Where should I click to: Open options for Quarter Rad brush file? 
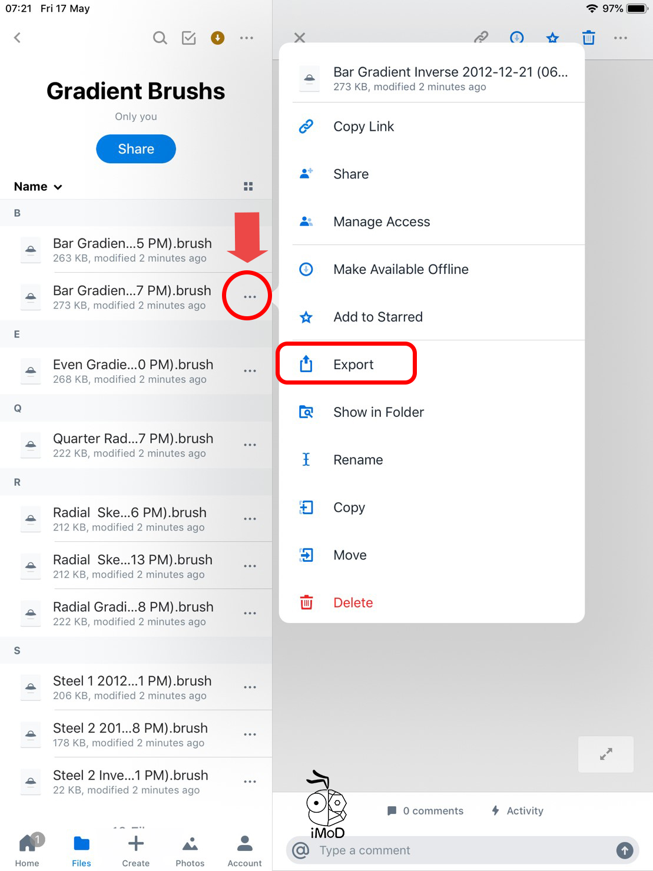click(250, 445)
